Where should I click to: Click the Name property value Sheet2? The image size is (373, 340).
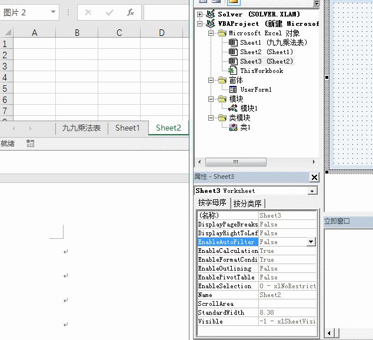[x=287, y=295]
